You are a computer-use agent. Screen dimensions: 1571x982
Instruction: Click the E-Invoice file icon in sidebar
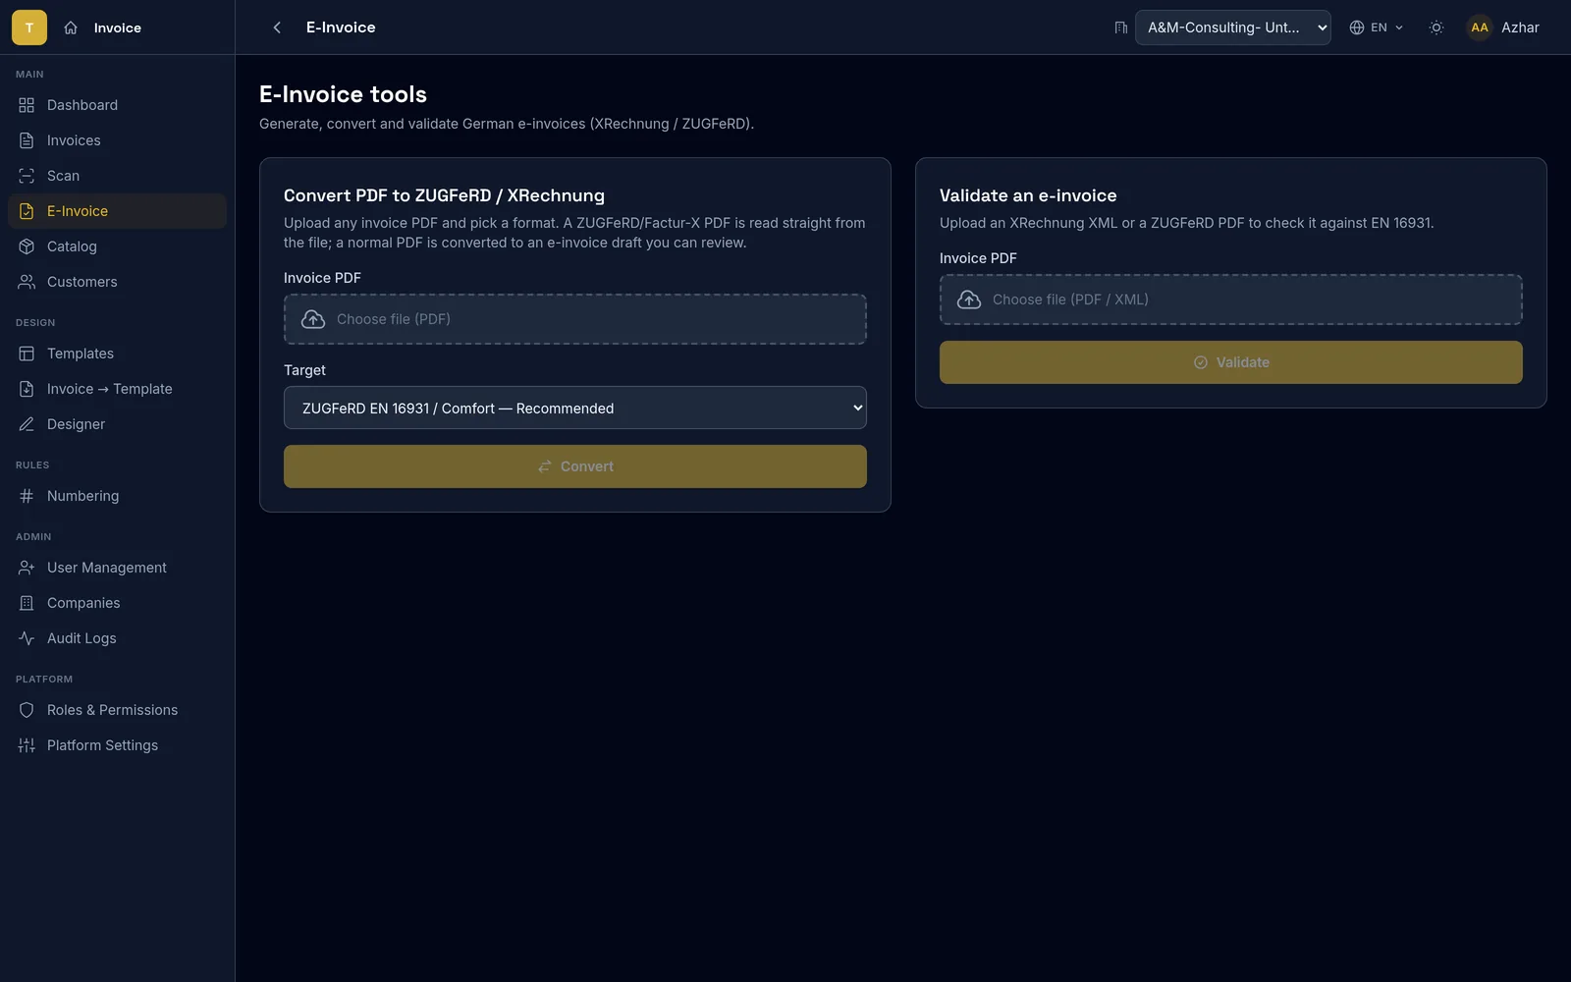pos(27,211)
